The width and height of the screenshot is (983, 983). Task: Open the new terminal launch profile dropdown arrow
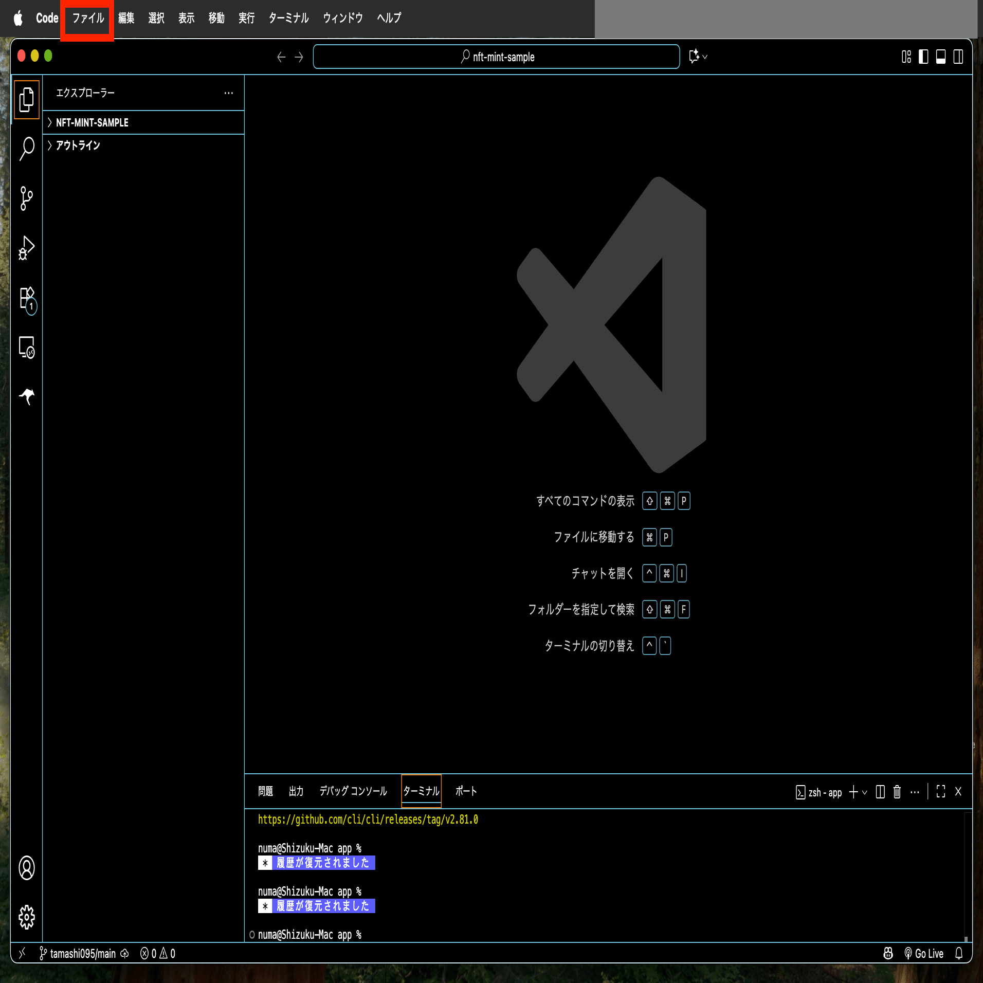865,792
